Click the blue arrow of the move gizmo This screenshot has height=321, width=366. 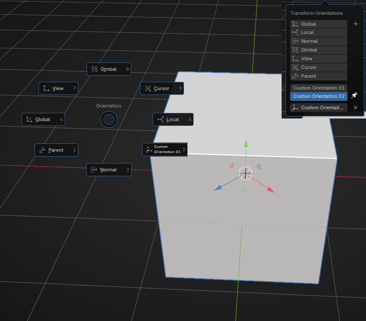[218, 188]
